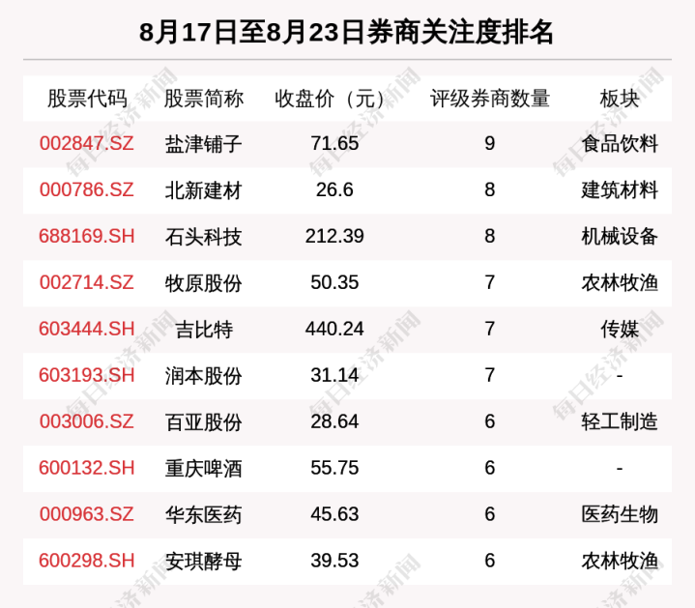Image resolution: width=695 pixels, height=608 pixels.
Task: Click broker count 7 for 吉比特
Action: coord(490,329)
